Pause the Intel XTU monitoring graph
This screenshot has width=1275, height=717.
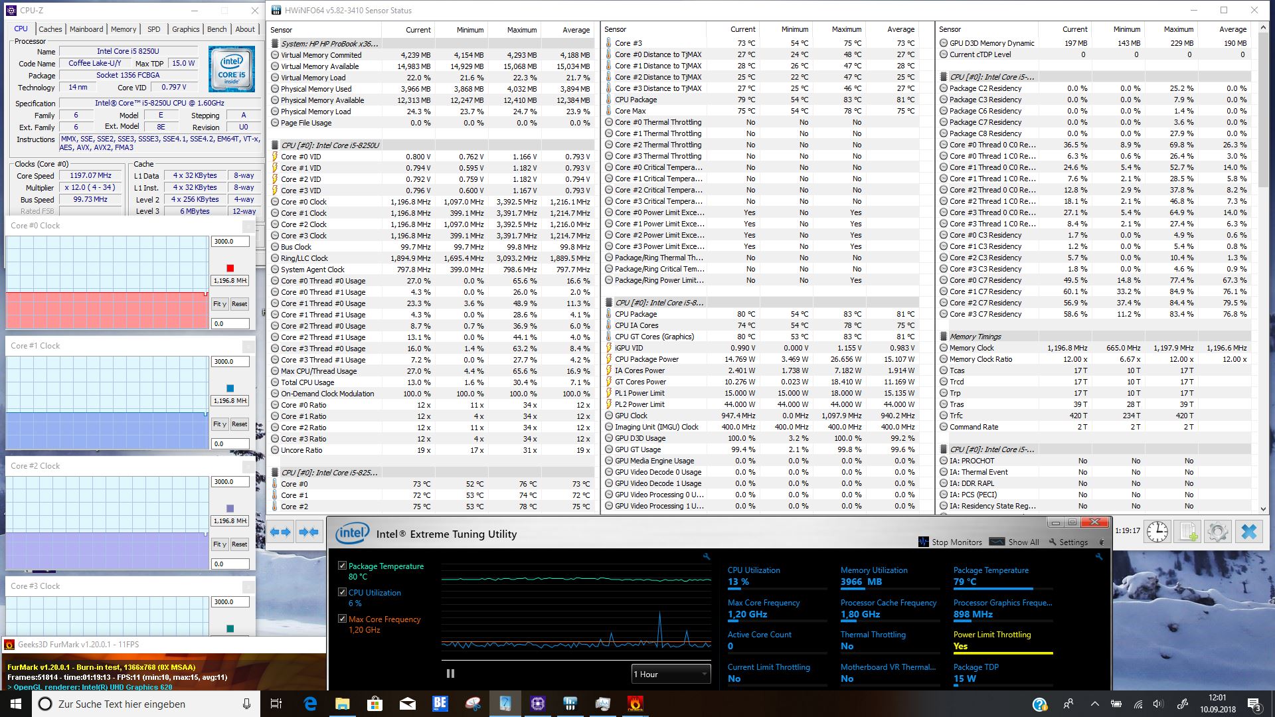(450, 674)
